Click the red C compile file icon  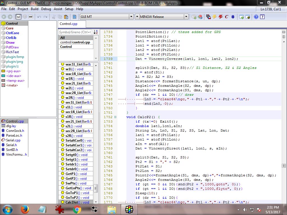pos(226,17)
